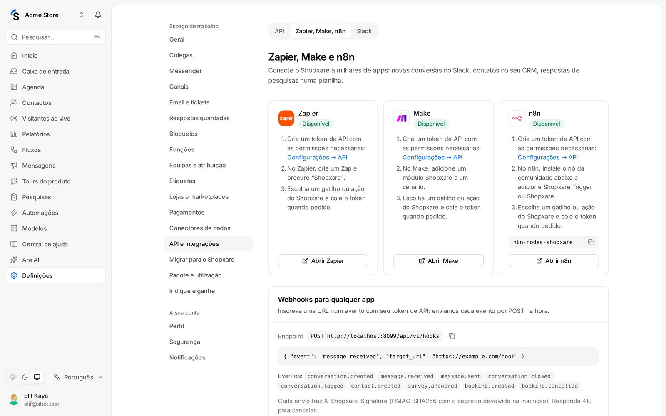
Task: Open Migrar para o Shopxare
Action: click(209, 260)
